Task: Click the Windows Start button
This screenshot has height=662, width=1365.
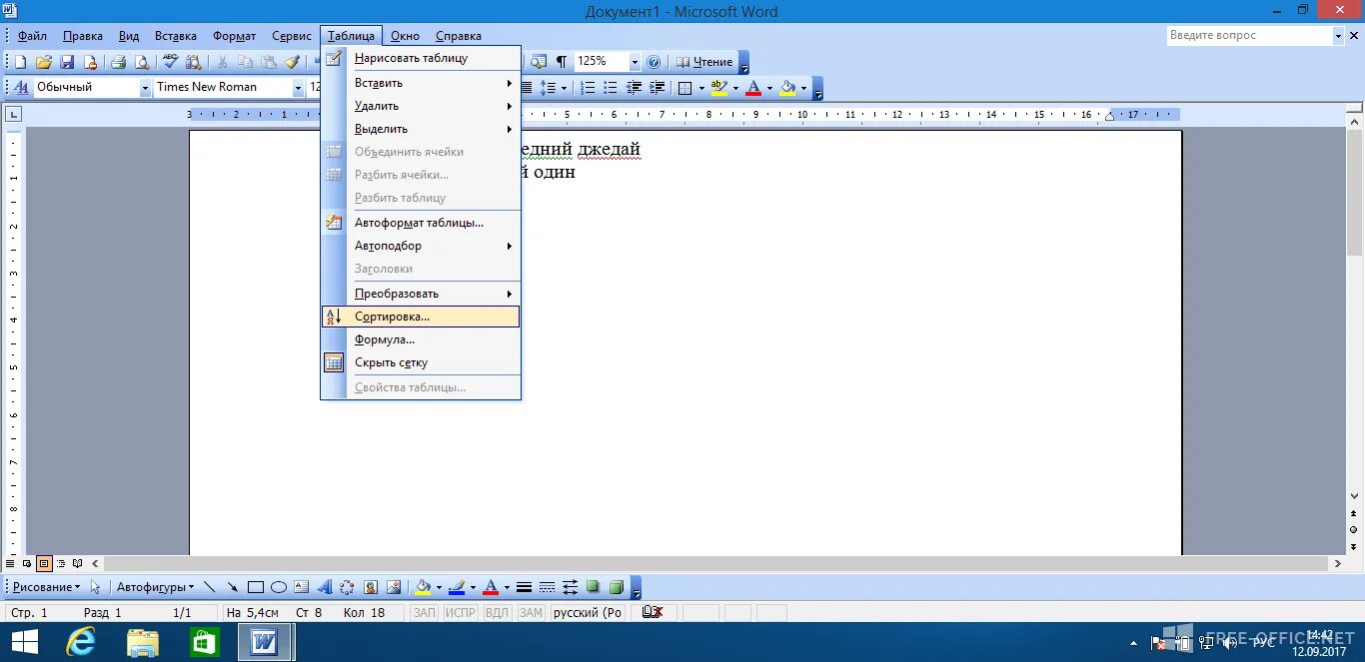Action: (23, 642)
